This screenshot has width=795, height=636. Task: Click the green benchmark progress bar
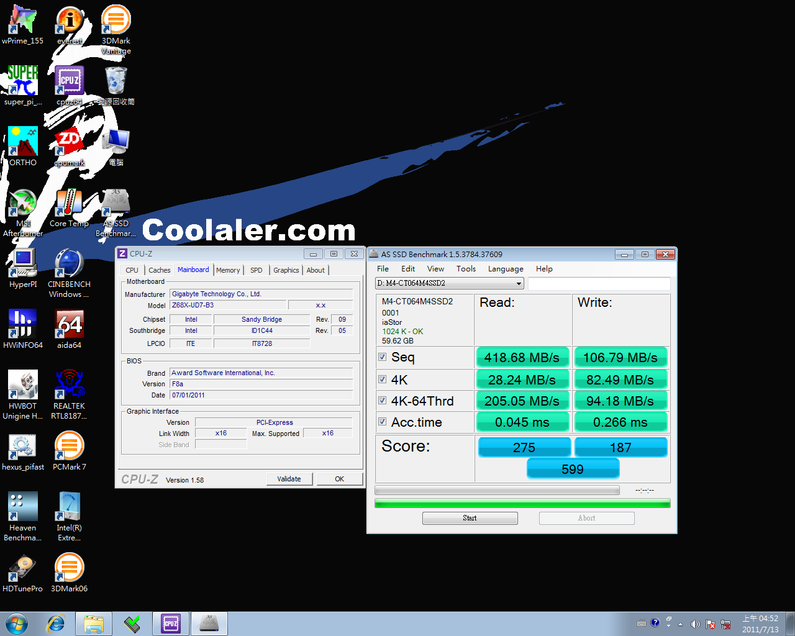click(x=522, y=503)
